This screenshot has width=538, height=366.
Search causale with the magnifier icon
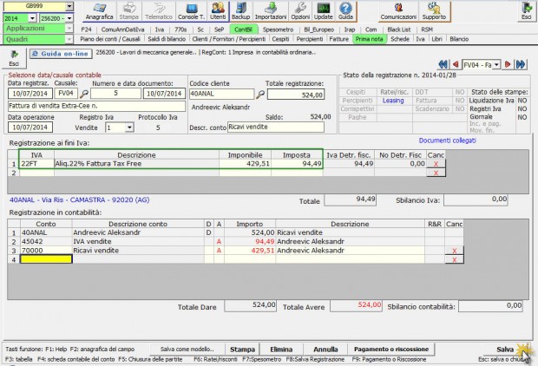(84, 94)
